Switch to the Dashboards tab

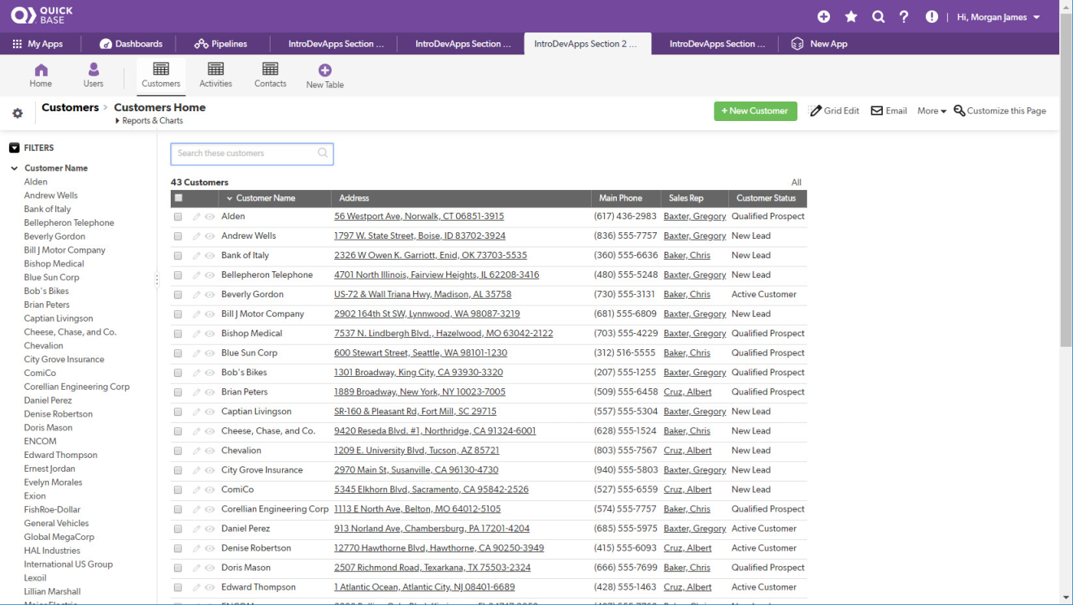point(131,44)
